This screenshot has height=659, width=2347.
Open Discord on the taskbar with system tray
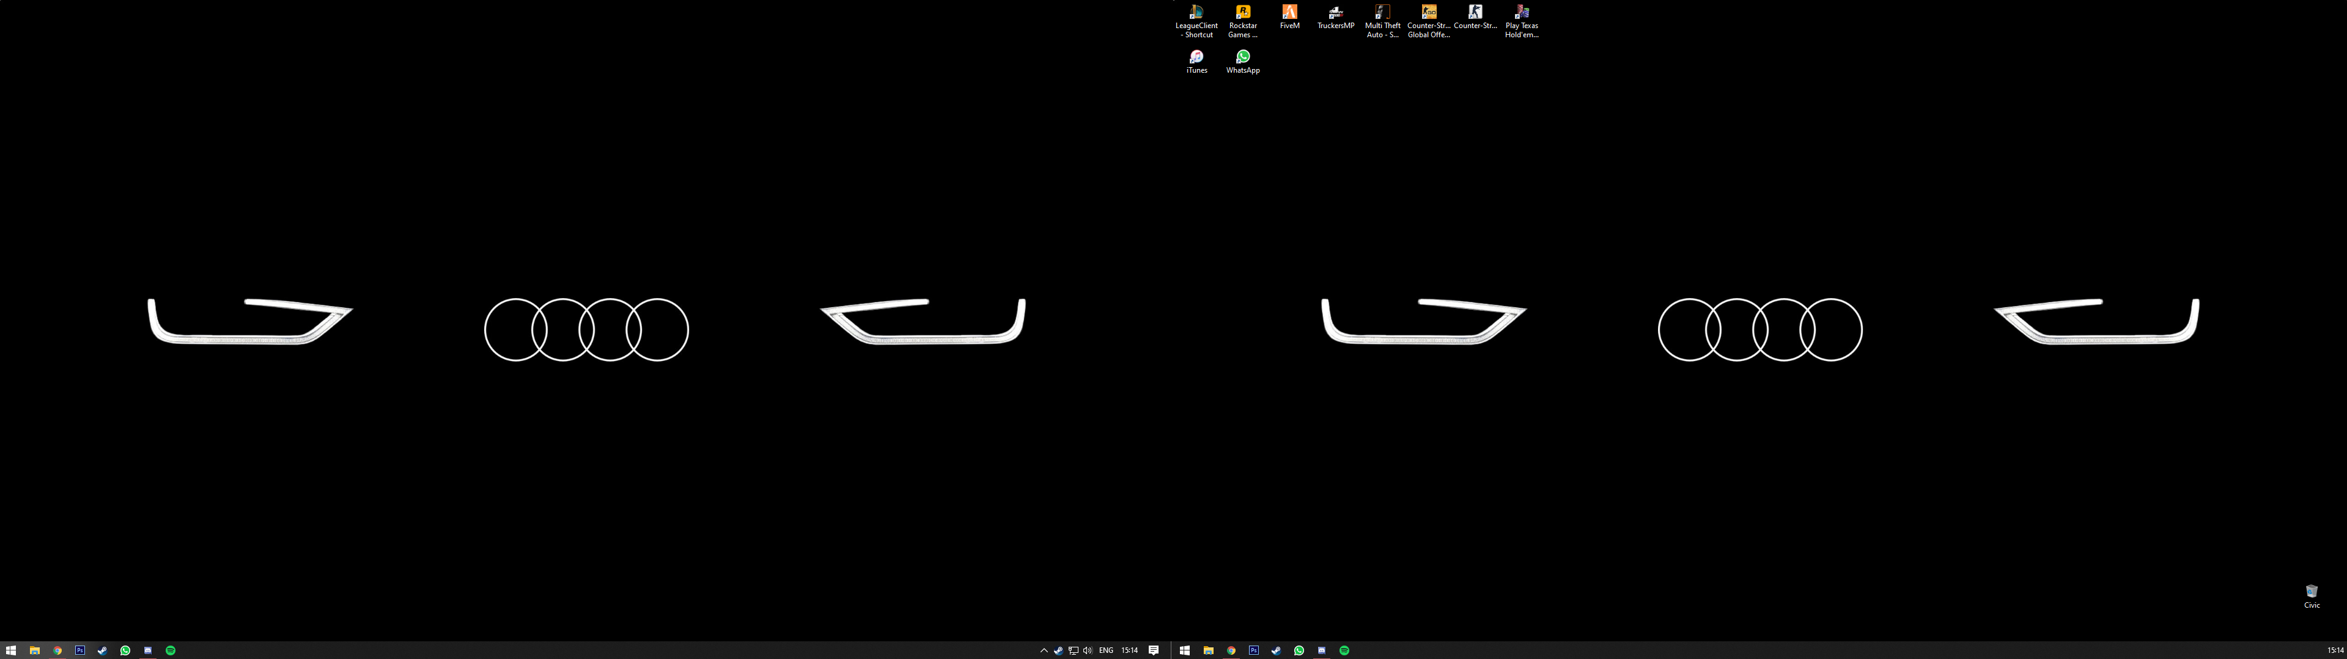(147, 650)
